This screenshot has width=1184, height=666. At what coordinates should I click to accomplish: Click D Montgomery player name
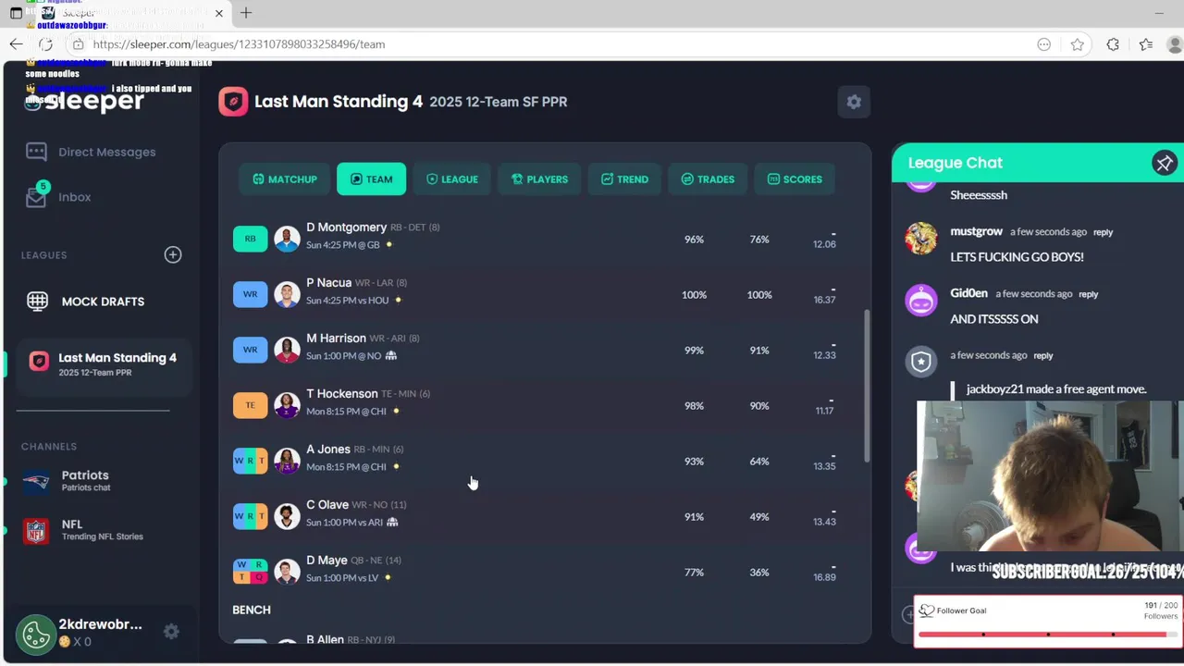[346, 228]
